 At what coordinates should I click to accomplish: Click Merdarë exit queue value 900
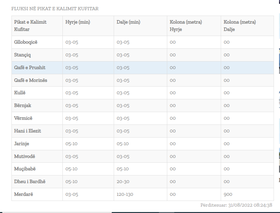228,194
